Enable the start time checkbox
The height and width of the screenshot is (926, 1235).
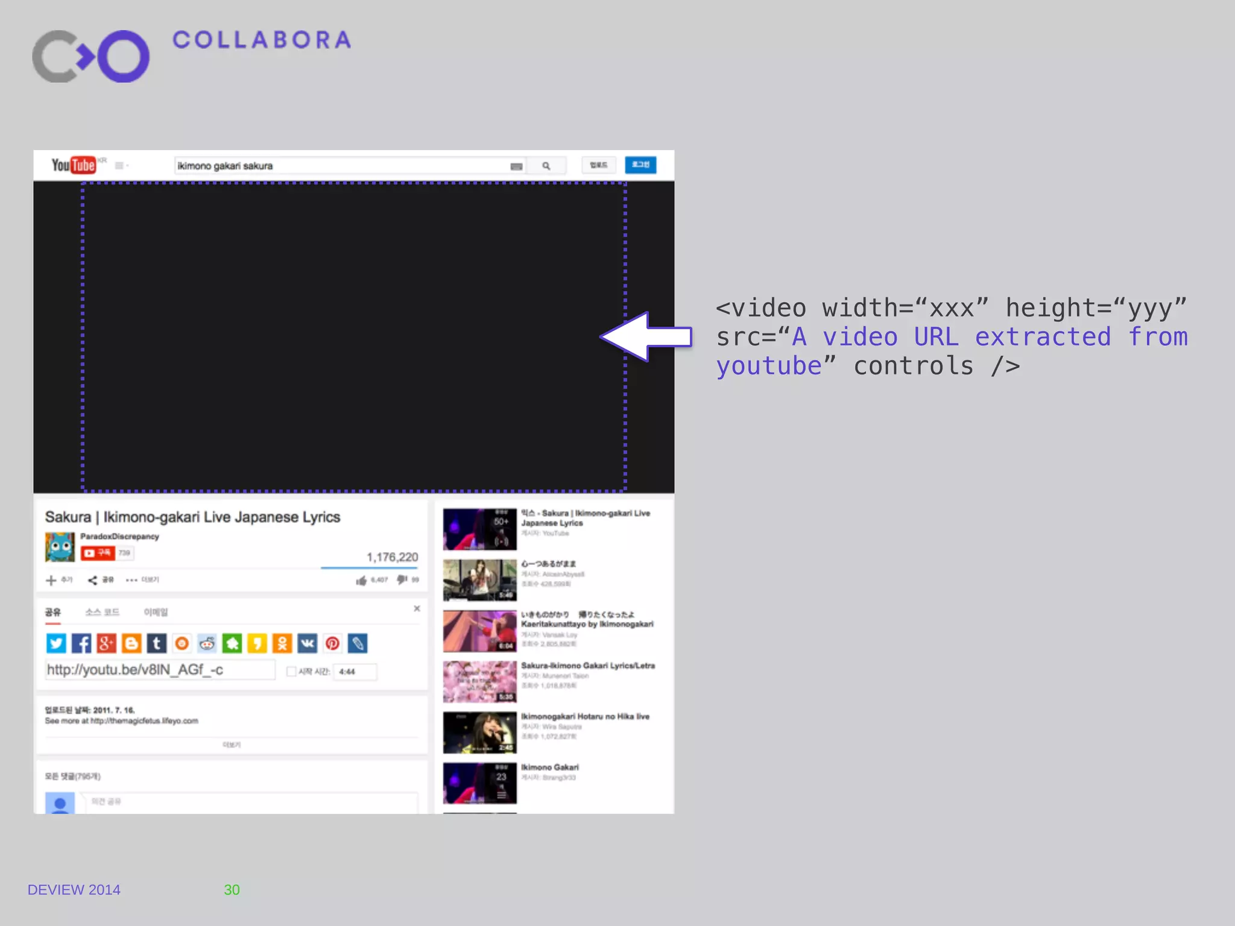[x=291, y=672]
